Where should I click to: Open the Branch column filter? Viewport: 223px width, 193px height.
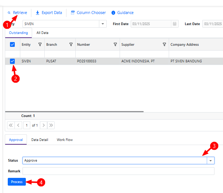[x=71, y=45]
